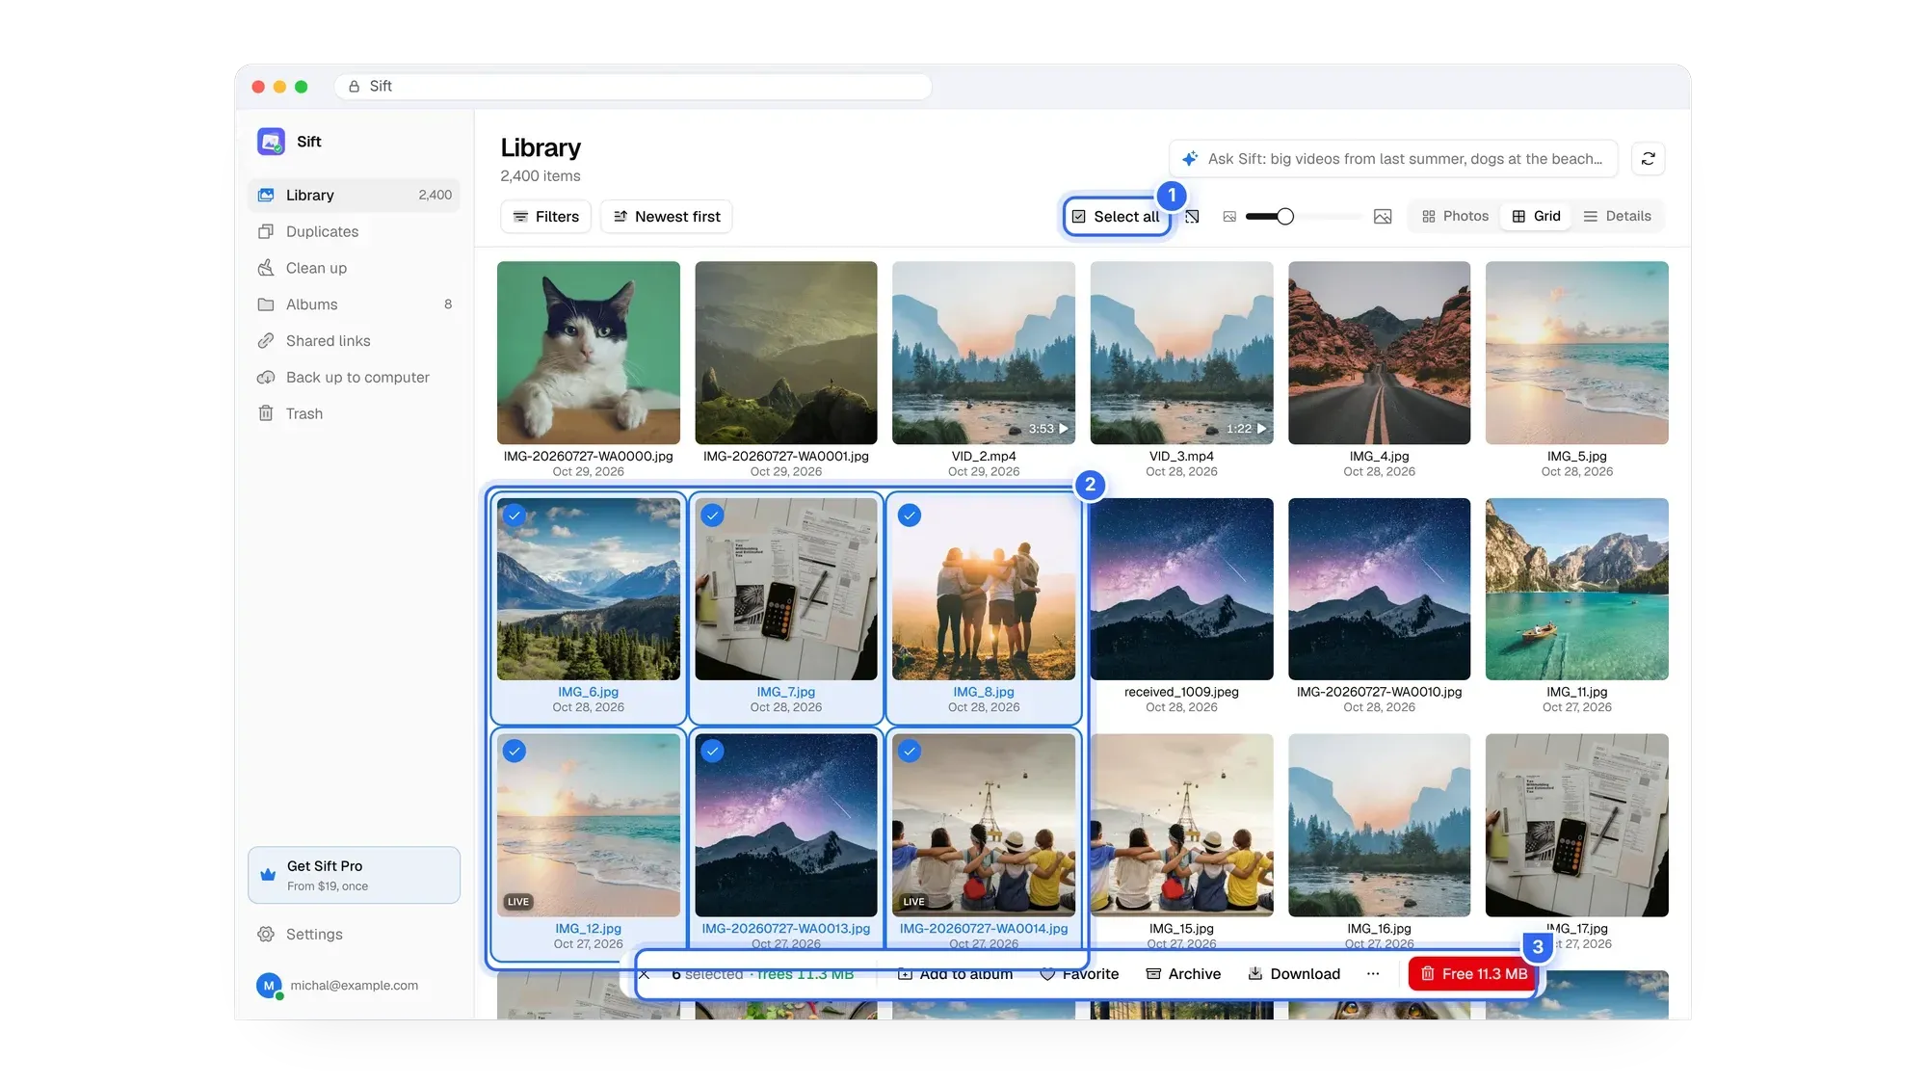Click the Sift app logo in sidebar
The image size is (1927, 1084).
click(271, 142)
